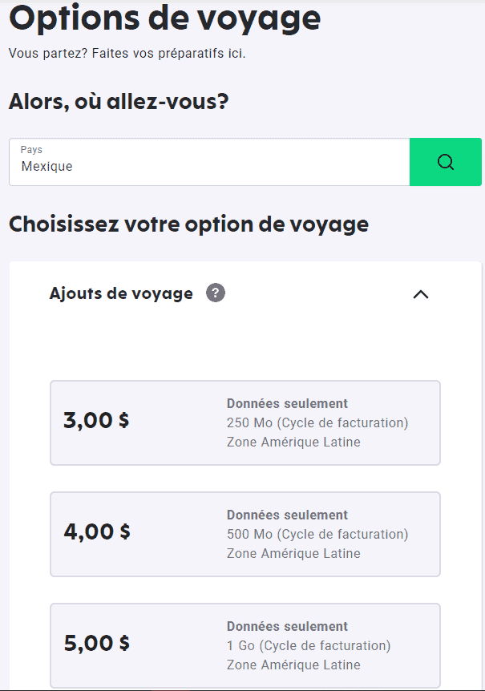485x691 pixels.
Task: Choose the 4,00 $ travel add-on card
Action: click(x=245, y=534)
